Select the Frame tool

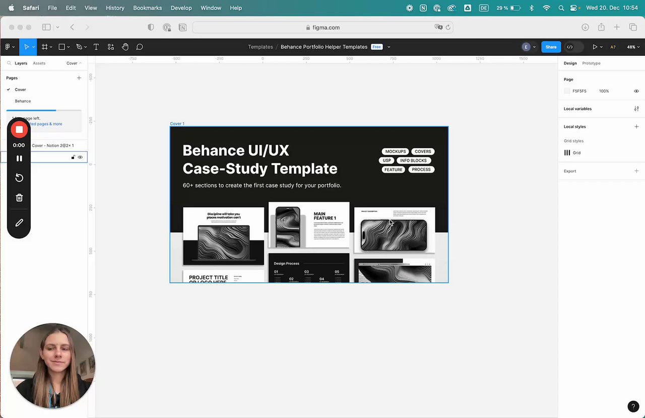tap(44, 47)
